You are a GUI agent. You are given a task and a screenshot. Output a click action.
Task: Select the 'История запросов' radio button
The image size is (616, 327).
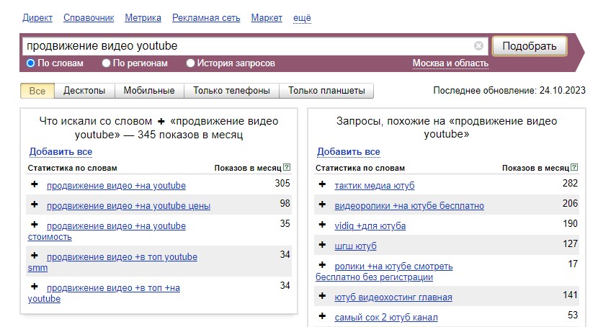coord(190,63)
